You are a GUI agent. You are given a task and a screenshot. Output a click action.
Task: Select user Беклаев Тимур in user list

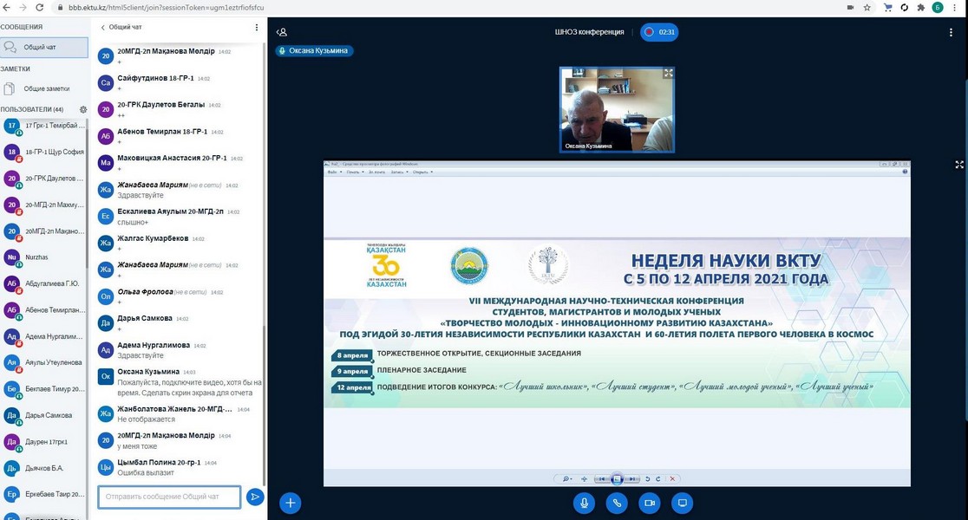point(44,389)
